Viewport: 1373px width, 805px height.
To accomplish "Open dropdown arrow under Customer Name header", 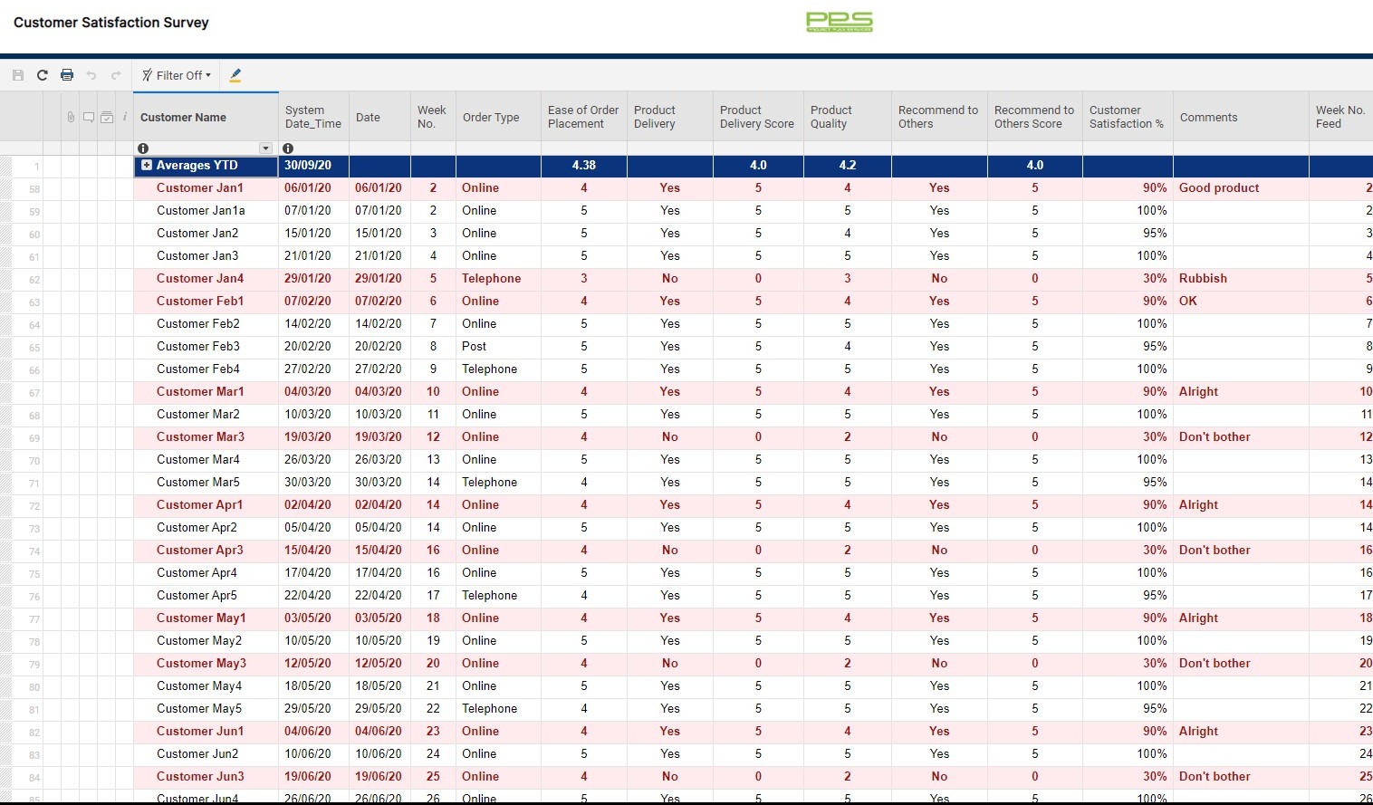I will click(265, 149).
